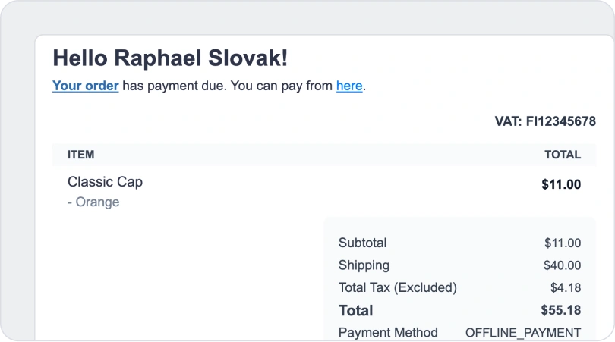Viewport: 615px width, 342px height.
Task: Click the $40.00 shipping amount
Action: [562, 265]
